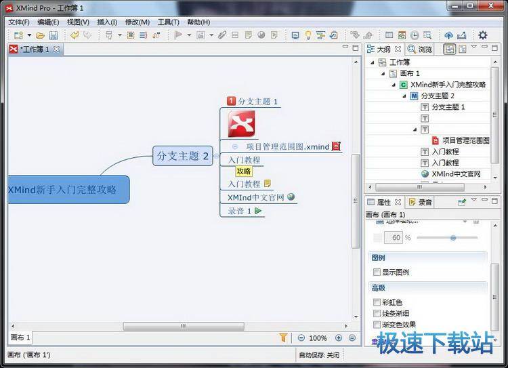Toggle the outline show-current-sheet view button
The width and height of the screenshot is (508, 368).
pyautogui.click(x=463, y=49)
